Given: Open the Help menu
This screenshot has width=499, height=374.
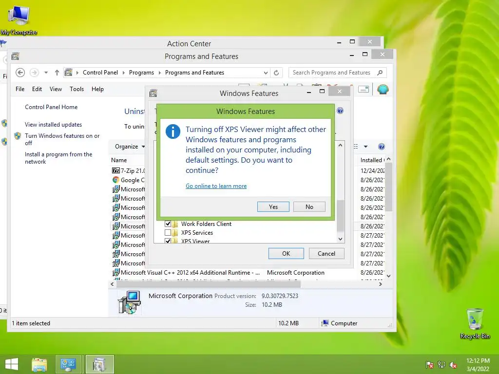Looking at the screenshot, I should click(x=97, y=89).
